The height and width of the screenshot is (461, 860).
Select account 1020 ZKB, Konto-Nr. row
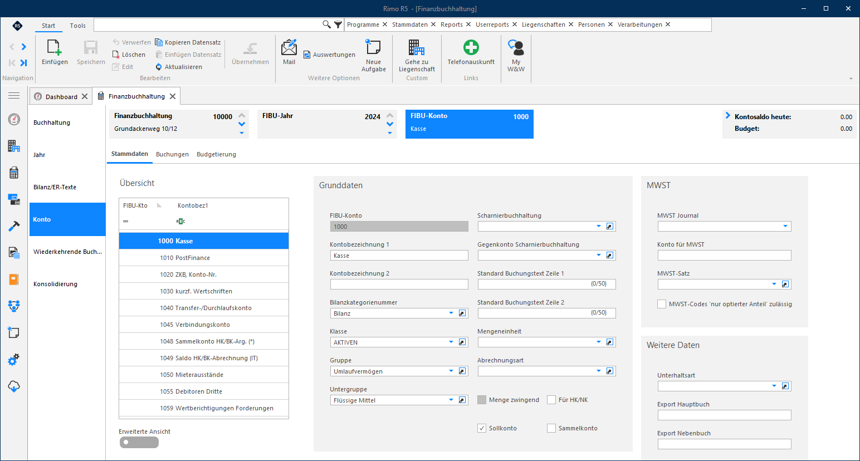[204, 274]
